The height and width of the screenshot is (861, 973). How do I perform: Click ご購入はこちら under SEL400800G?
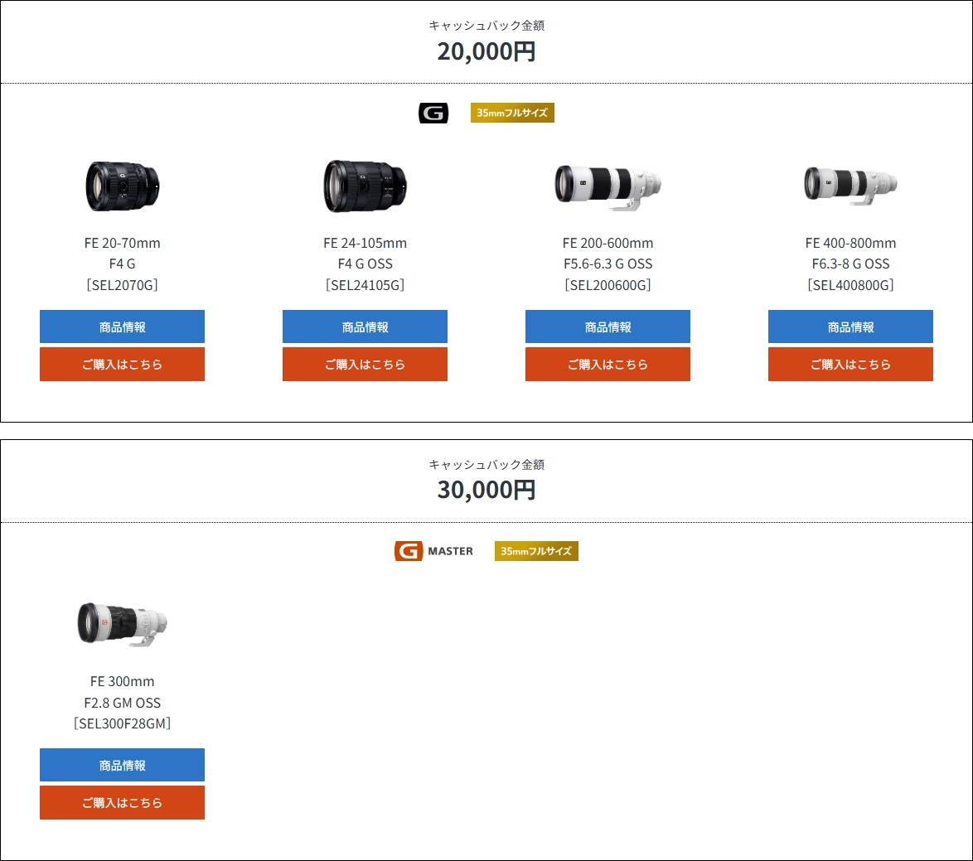850,365
